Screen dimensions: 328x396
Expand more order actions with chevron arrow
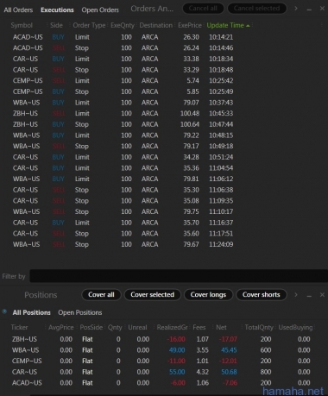(x=296, y=9)
